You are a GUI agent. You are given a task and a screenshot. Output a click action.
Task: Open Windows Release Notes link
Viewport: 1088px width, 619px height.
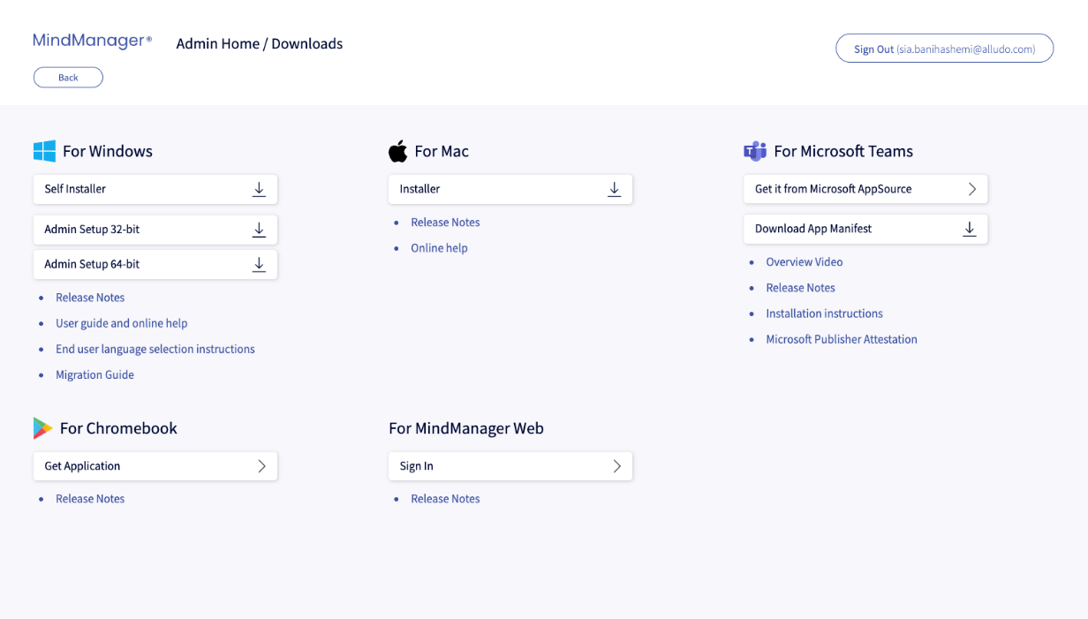point(90,298)
